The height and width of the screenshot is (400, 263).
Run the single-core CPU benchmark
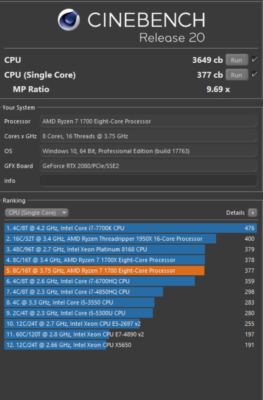click(x=236, y=75)
